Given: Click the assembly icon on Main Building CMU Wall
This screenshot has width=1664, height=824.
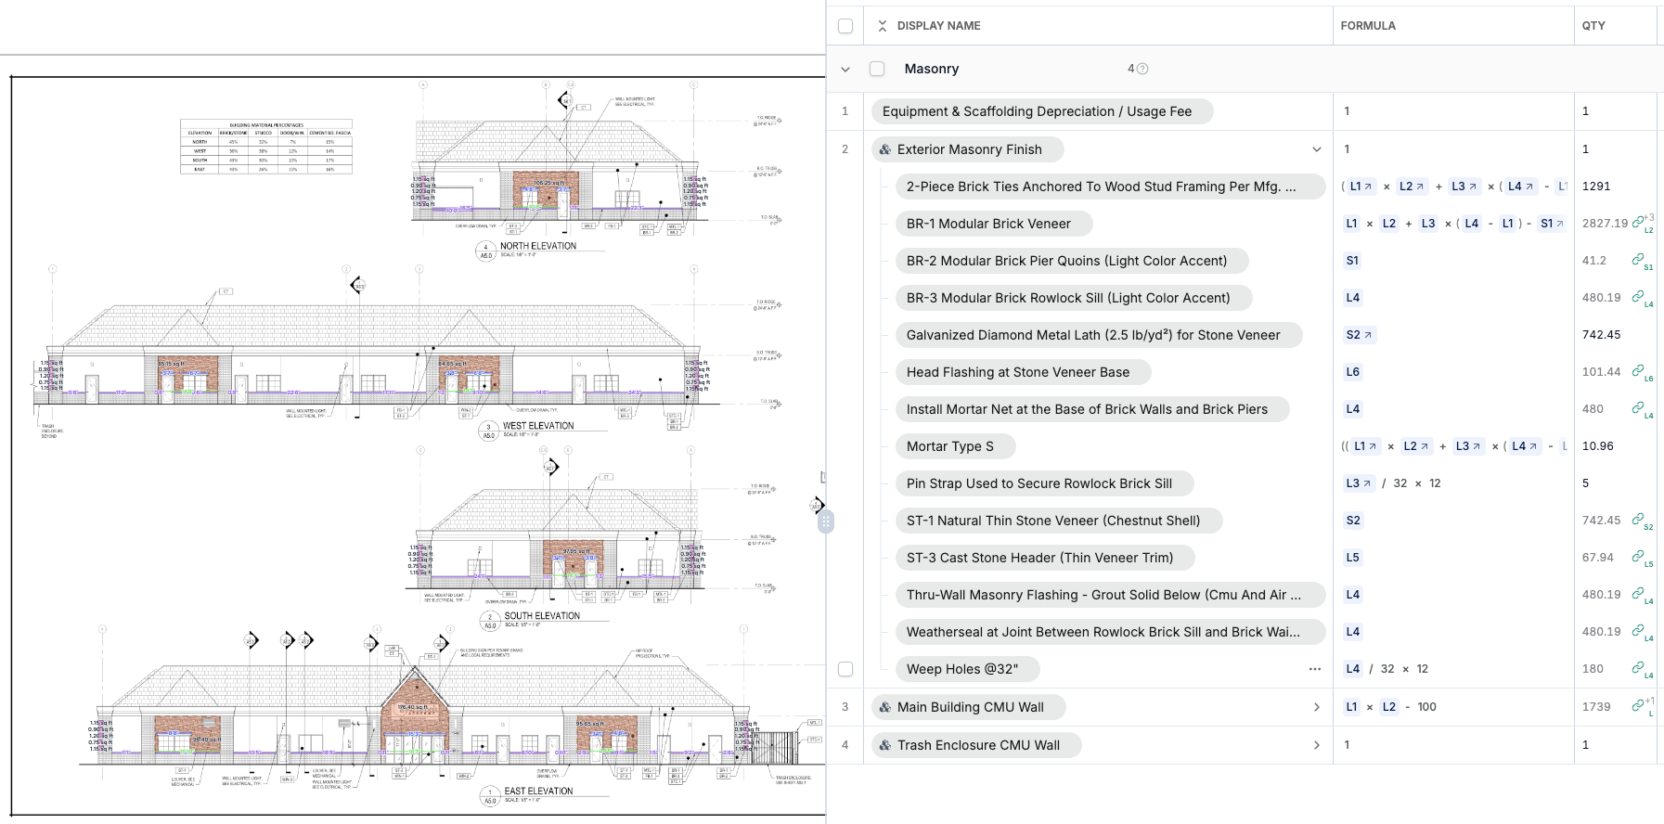Looking at the screenshot, I should pos(885,707).
